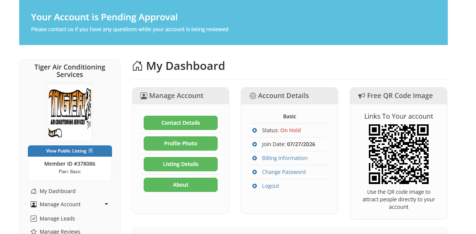Click the sidebar Manage Reviews star icon
The width and height of the screenshot is (476, 234).
pyautogui.click(x=33, y=232)
